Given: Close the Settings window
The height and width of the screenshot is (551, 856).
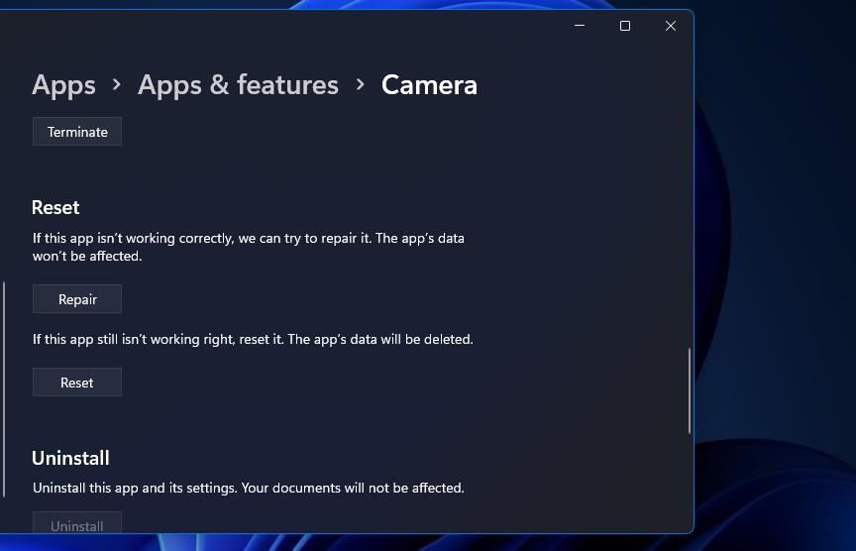Looking at the screenshot, I should point(671,26).
